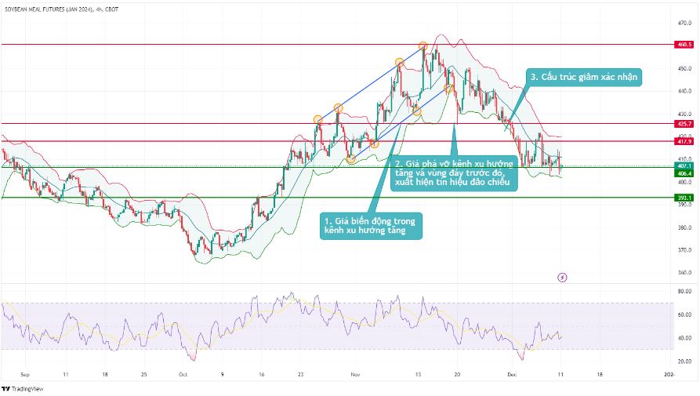Select the 'Nov' date on the time axis

[356, 375]
